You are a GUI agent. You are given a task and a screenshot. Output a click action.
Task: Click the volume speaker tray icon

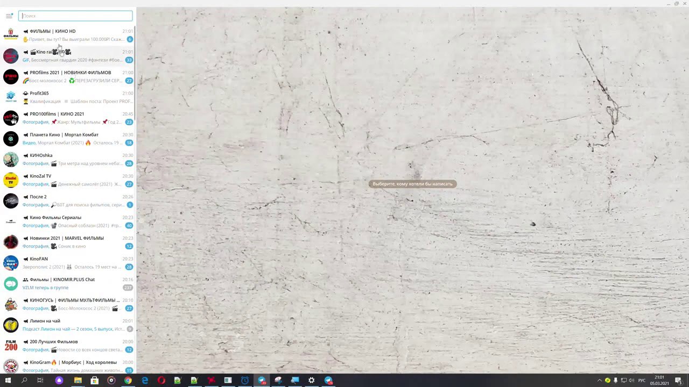coord(631,381)
